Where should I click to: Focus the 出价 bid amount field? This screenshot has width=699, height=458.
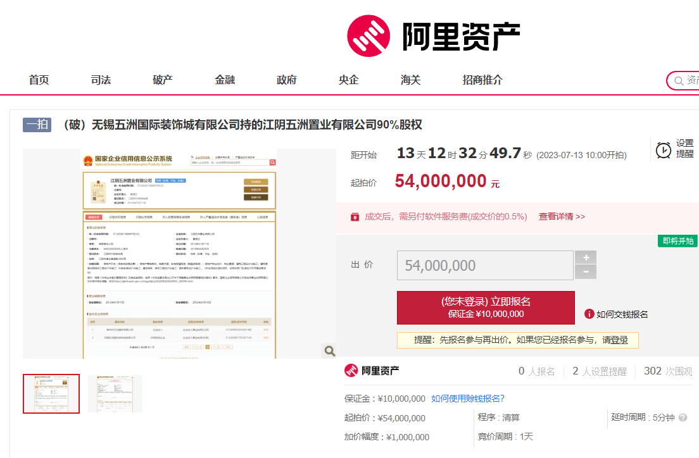click(x=485, y=265)
